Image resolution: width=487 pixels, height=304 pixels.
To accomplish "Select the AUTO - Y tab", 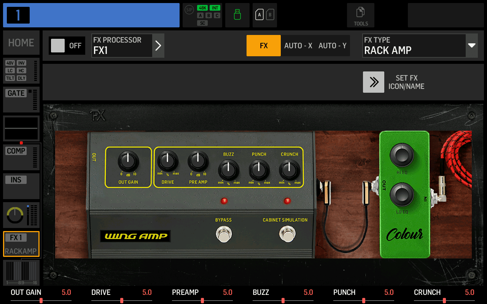I will 333,46.
